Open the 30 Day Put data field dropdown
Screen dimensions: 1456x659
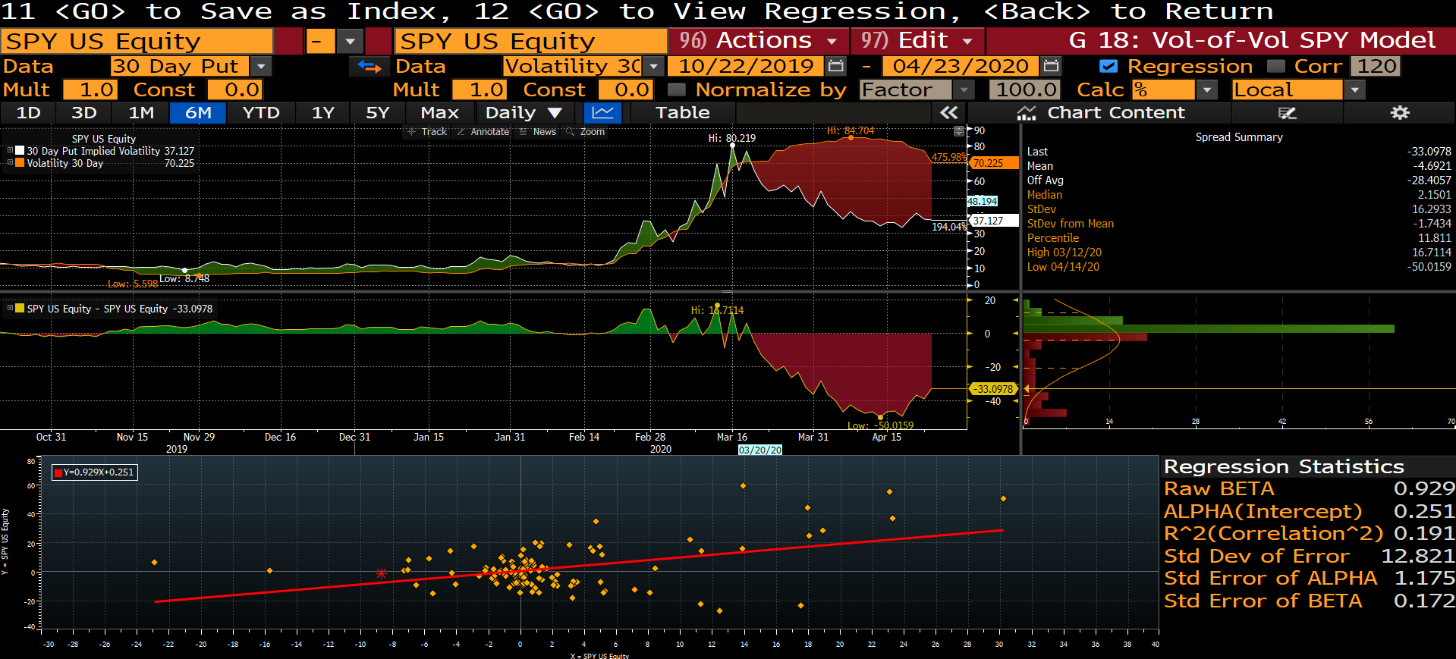[x=261, y=67]
